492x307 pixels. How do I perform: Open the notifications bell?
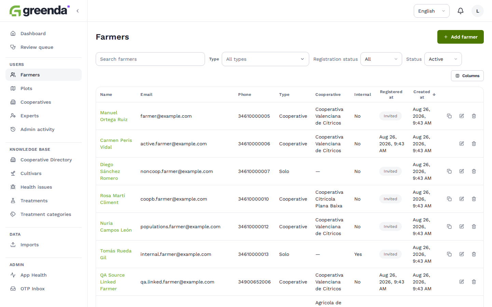[x=461, y=11]
